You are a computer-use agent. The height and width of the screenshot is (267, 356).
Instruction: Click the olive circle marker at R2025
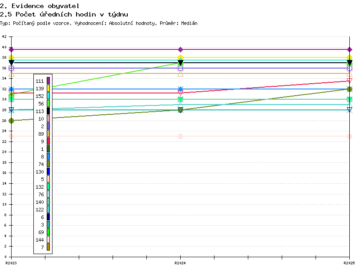(x=349, y=89)
